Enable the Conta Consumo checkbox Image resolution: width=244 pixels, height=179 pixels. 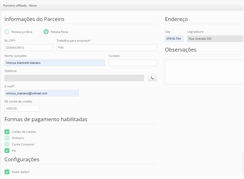click(x=7, y=144)
